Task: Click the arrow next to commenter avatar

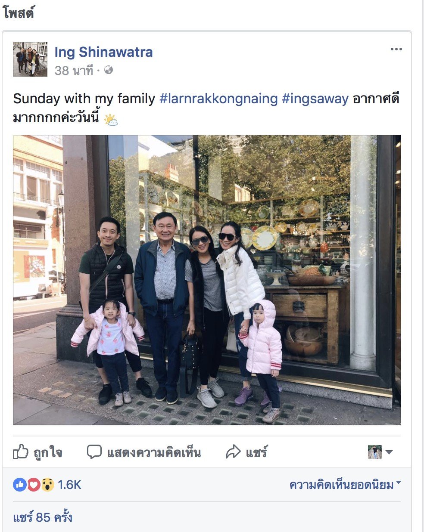Action: coord(389,452)
